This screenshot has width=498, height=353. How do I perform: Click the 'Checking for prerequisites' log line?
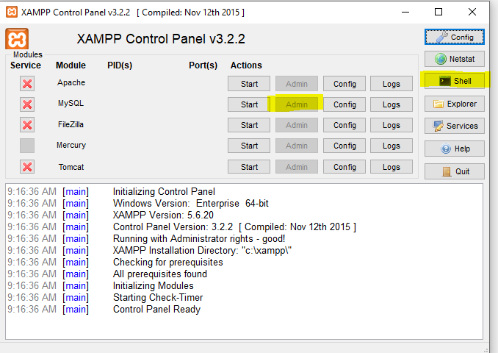coord(168,262)
